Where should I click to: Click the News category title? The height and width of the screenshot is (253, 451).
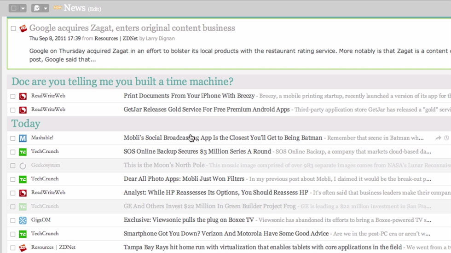[75, 8]
